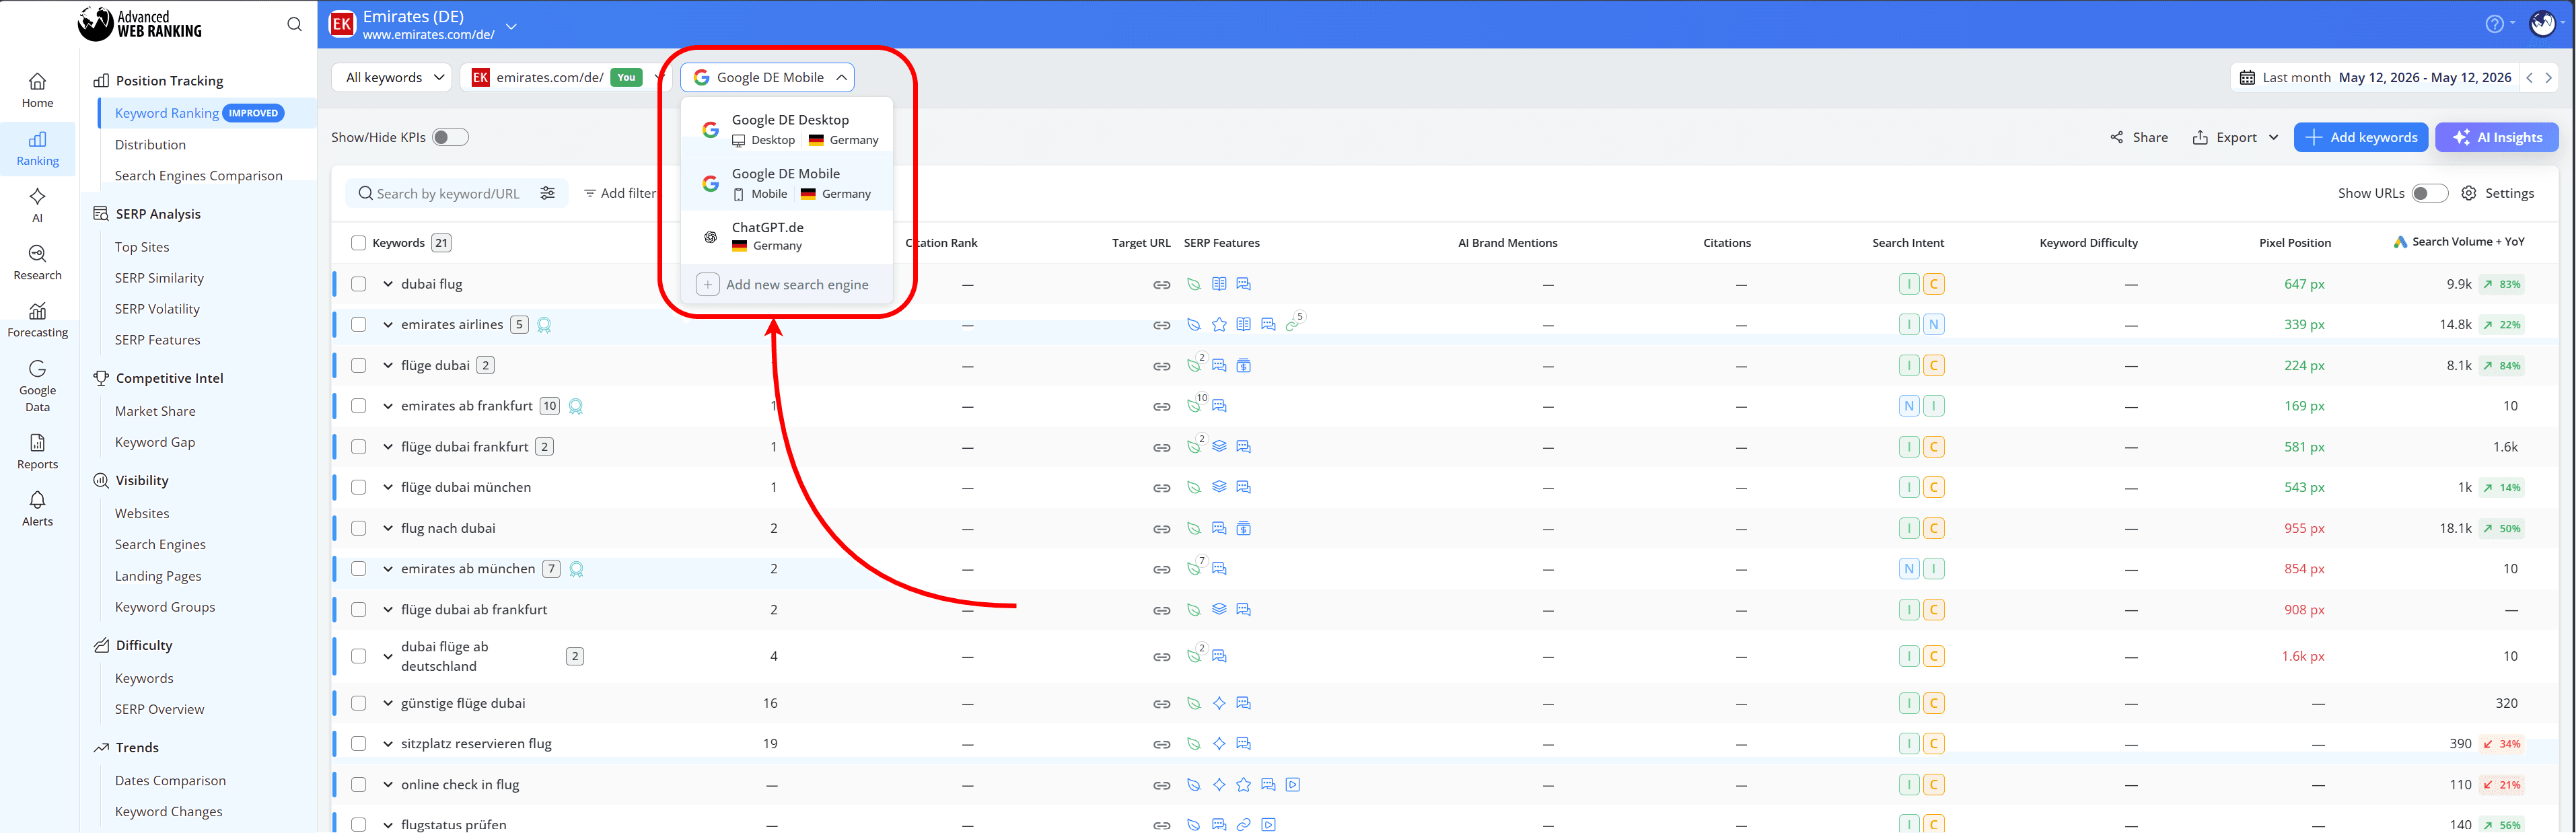Click the C intent badge for flug nach dubai
The width and height of the screenshot is (2576, 833).
(1934, 528)
